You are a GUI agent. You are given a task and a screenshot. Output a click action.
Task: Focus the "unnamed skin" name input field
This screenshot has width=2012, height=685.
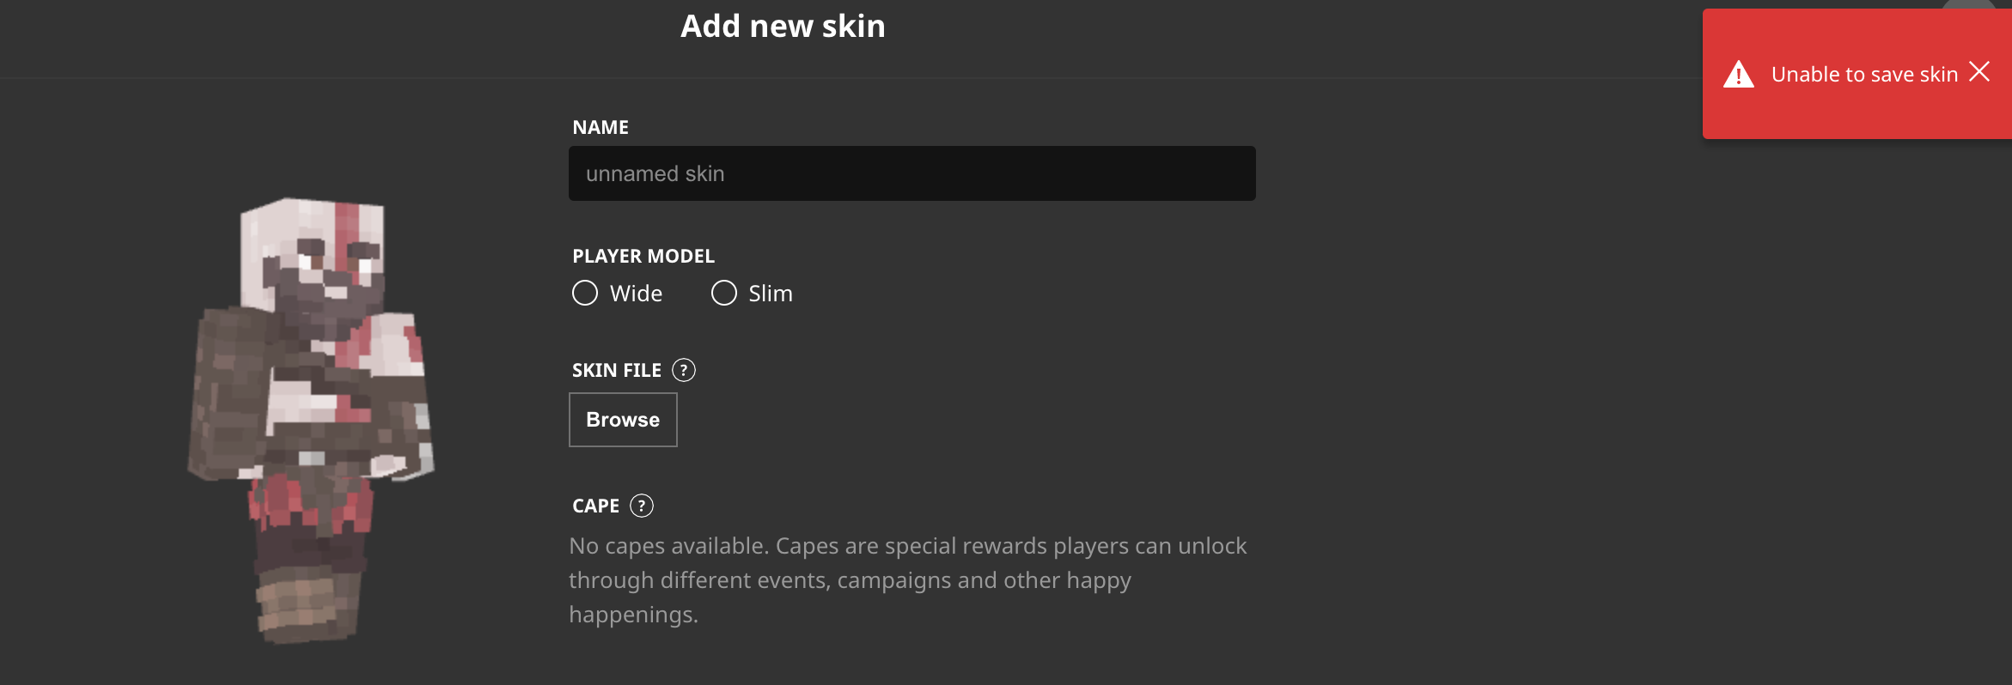[x=911, y=173]
